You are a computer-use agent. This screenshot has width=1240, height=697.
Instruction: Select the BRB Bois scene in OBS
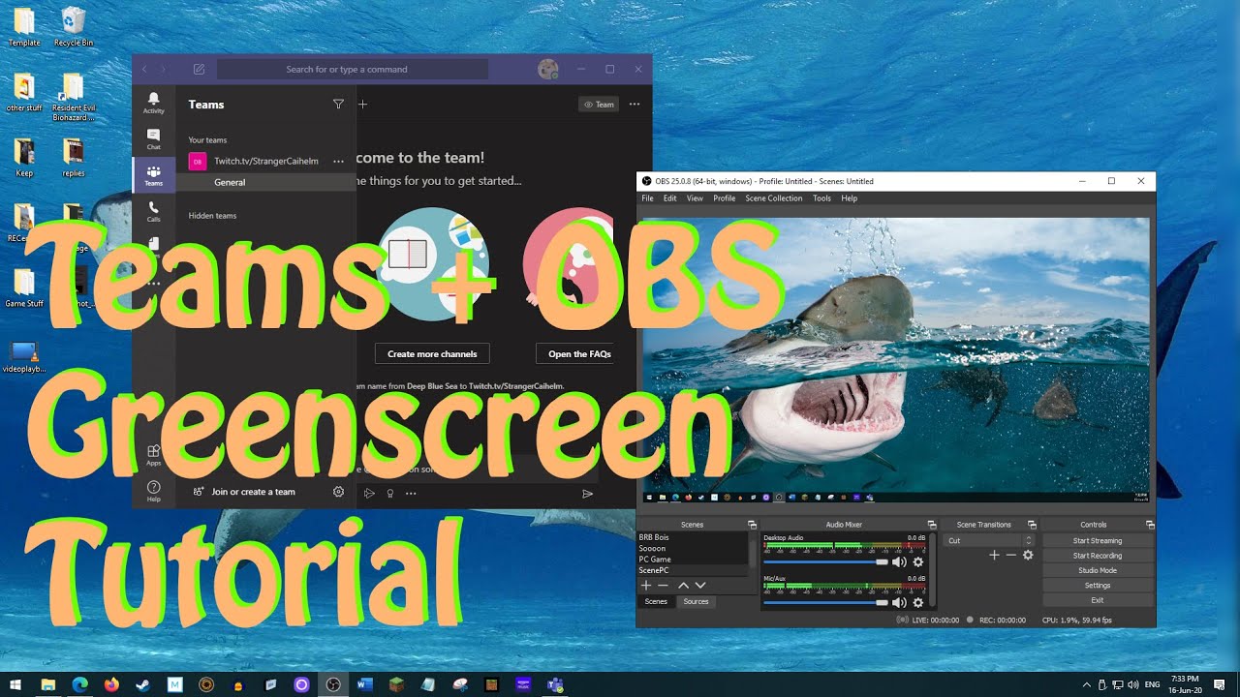coord(694,537)
